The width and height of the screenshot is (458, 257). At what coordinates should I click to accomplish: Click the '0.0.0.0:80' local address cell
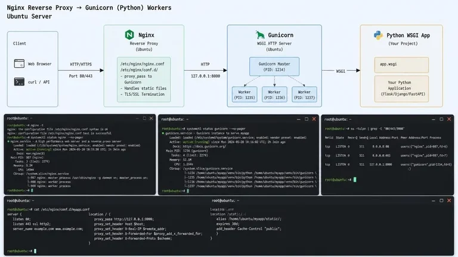380,146
